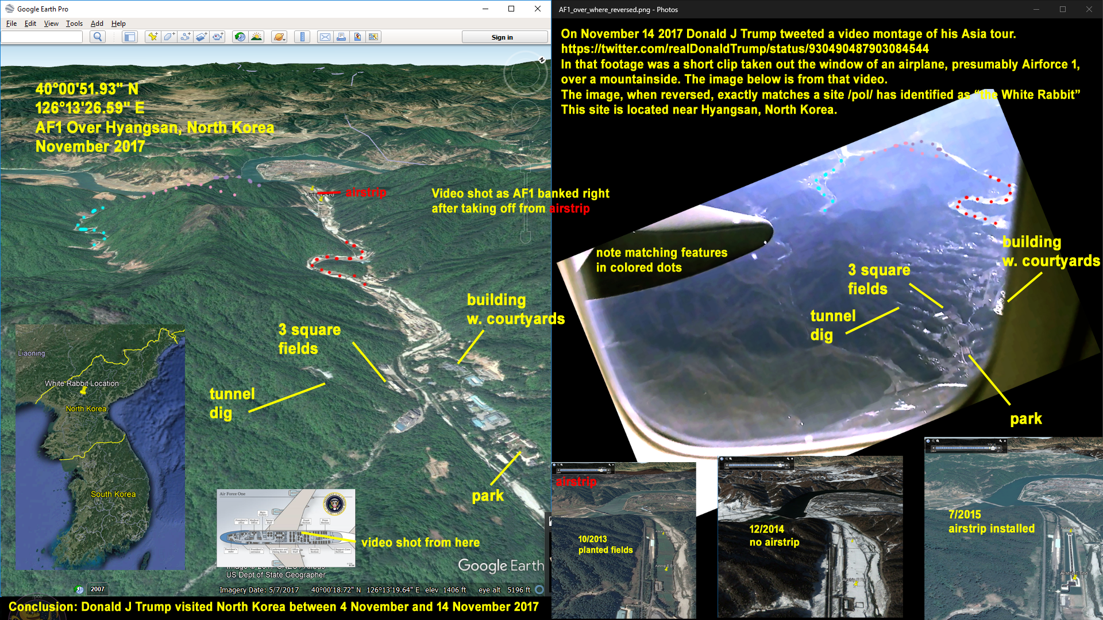Click the search magnifier button
This screenshot has height=620, width=1103.
pos(98,37)
